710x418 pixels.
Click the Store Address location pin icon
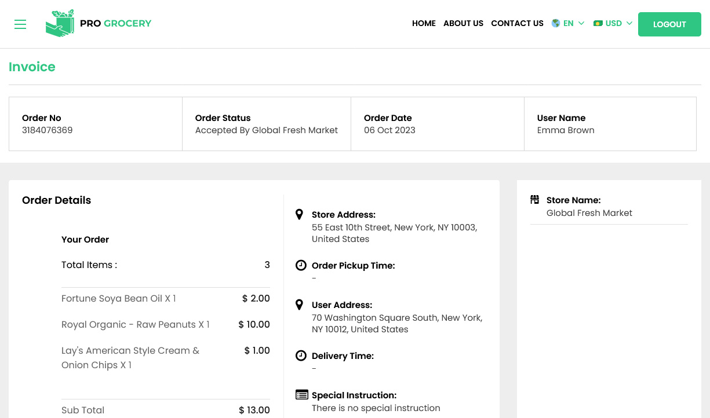pos(299,214)
